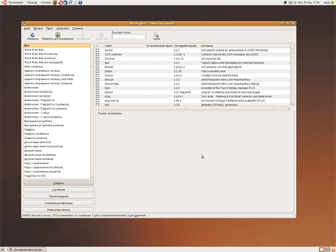This screenshot has height=252, width=336.
Task: Select the Все category
Action: tap(57, 46)
